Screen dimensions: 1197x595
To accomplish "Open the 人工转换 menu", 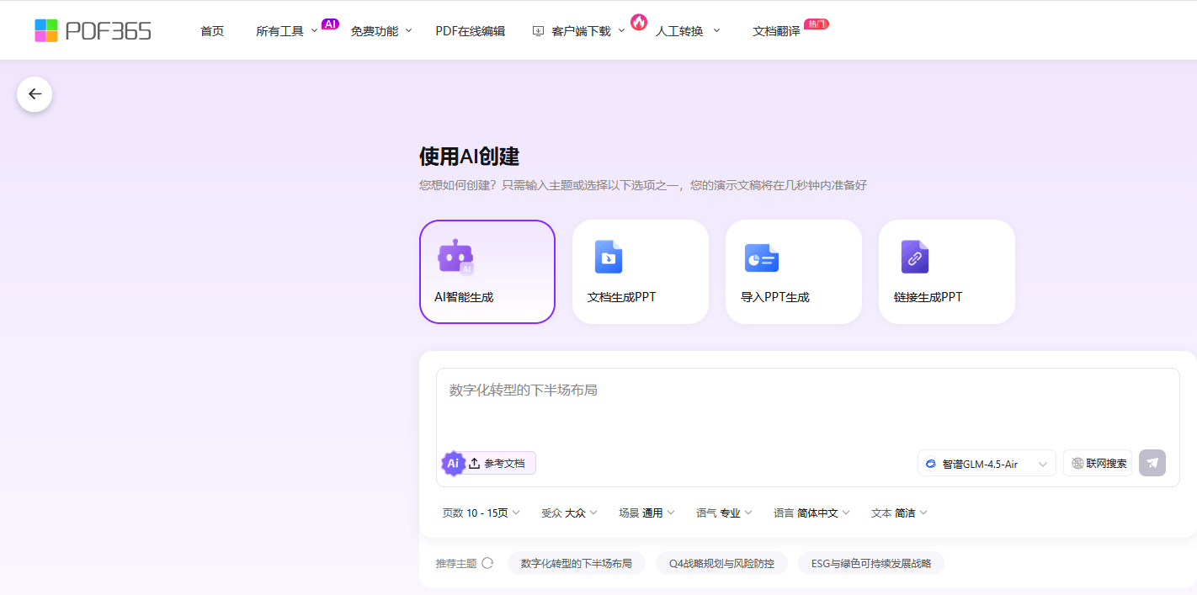I will tap(688, 31).
